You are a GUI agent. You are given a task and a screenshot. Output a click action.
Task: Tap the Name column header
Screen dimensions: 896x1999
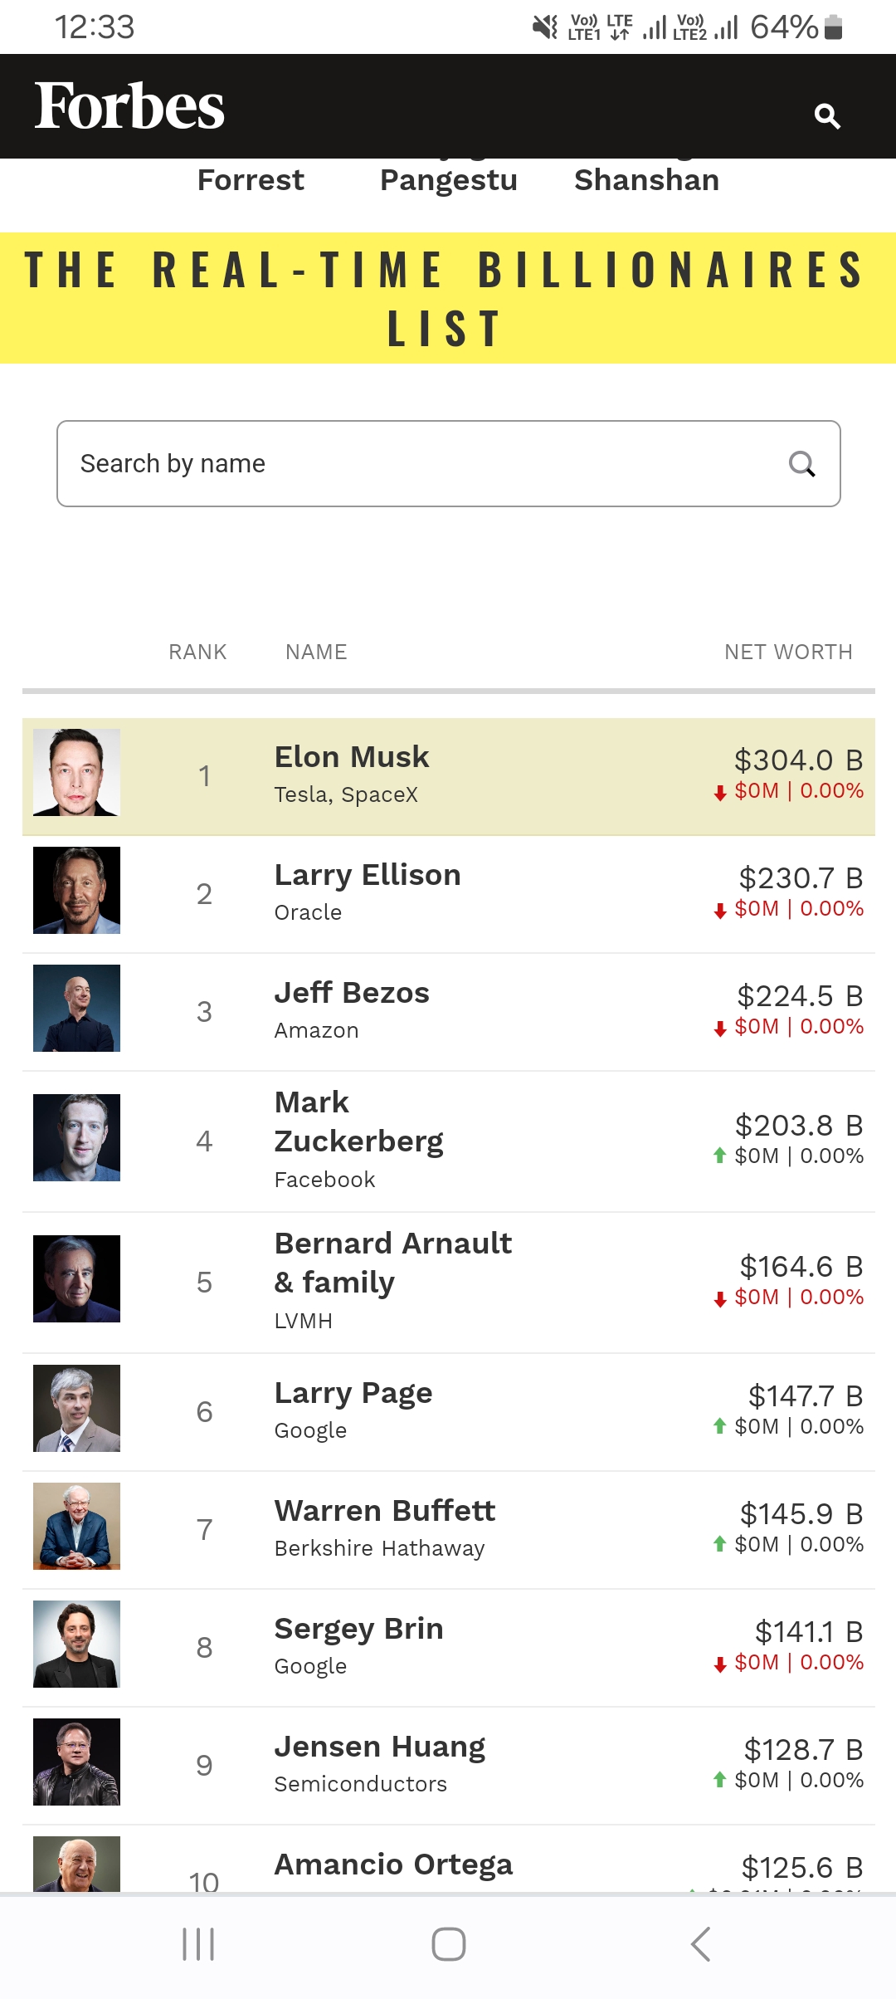[316, 652]
